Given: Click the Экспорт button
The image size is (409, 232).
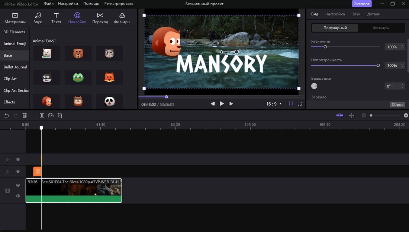Looking at the screenshot, I should tap(362, 4).
